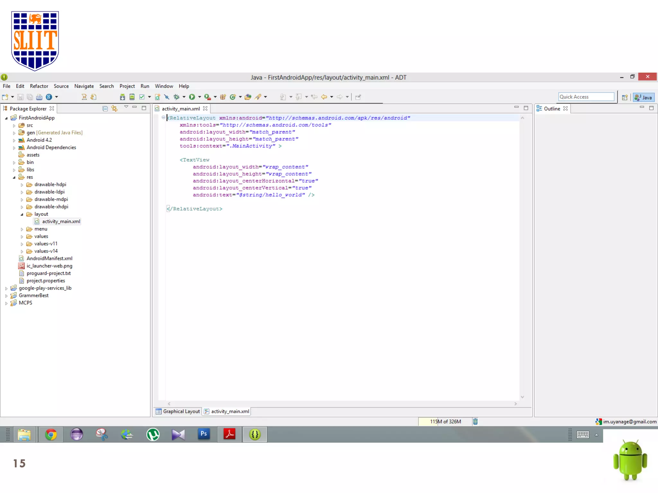Viewport: 658px width, 493px height.
Task: Click in the Quick Access field
Action: [586, 97]
